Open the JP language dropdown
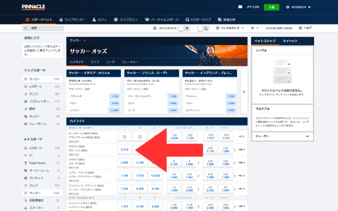This screenshot has height=211, width=338. click(254, 28)
